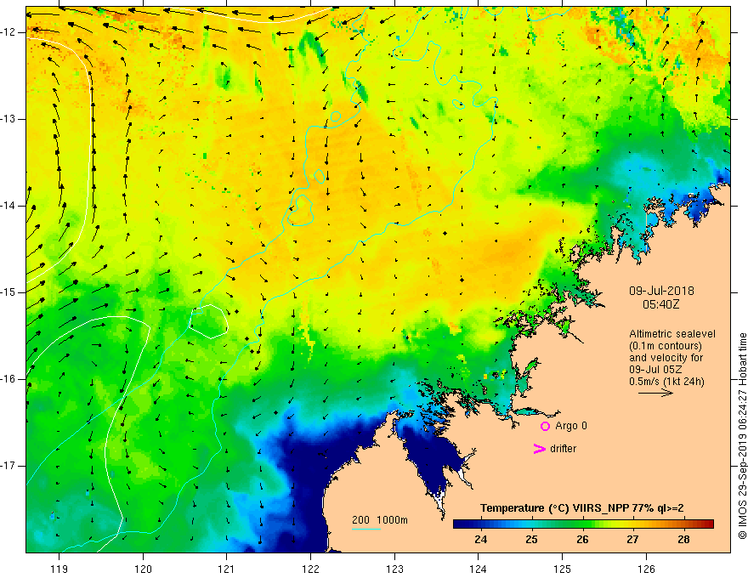This screenshot has width=748, height=578.
Task: Click the drifter legend label
Action: coord(563,449)
